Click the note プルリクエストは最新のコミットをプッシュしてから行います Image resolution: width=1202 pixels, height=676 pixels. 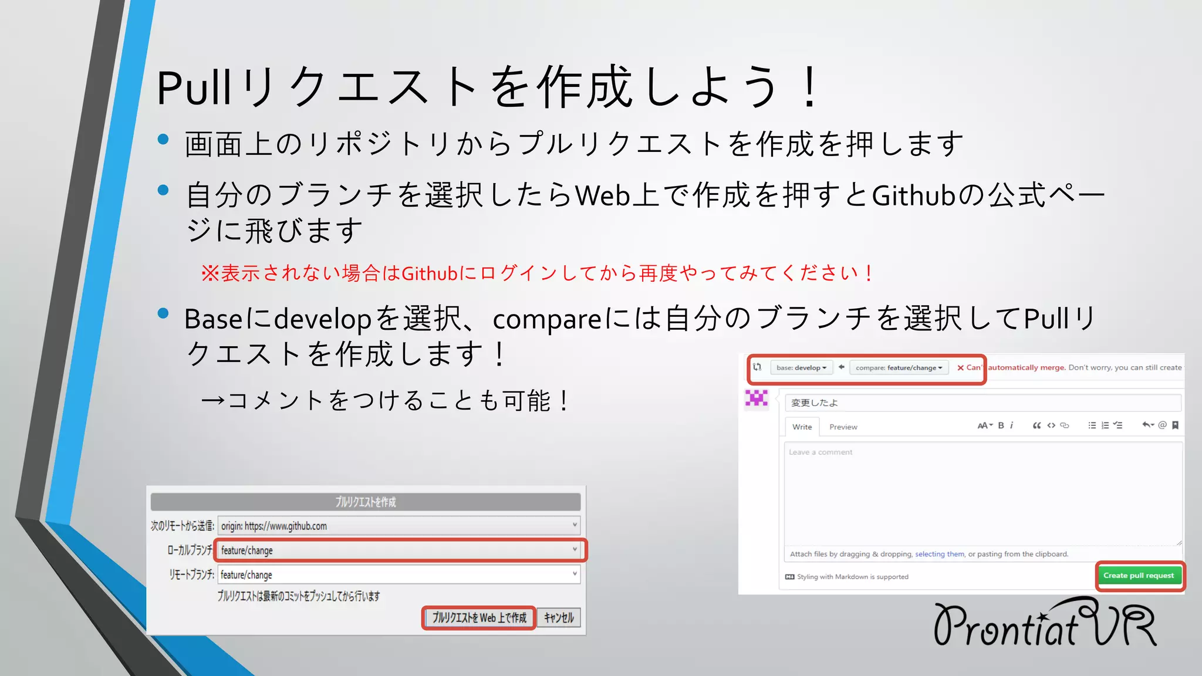[x=299, y=596]
